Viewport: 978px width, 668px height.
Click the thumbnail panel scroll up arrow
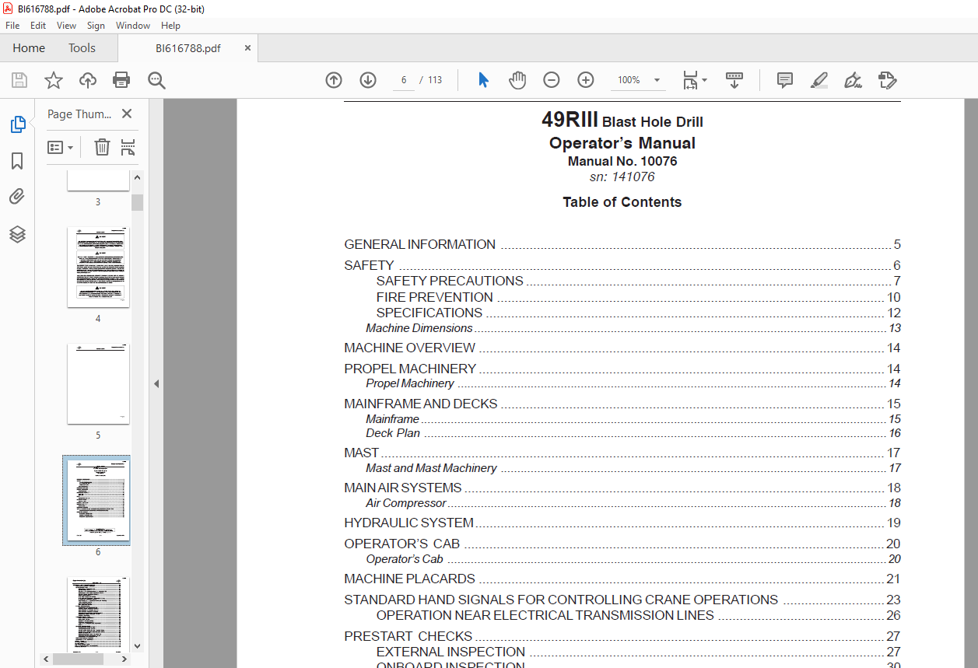(137, 177)
